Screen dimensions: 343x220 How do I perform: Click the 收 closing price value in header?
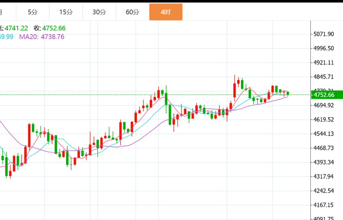point(54,28)
